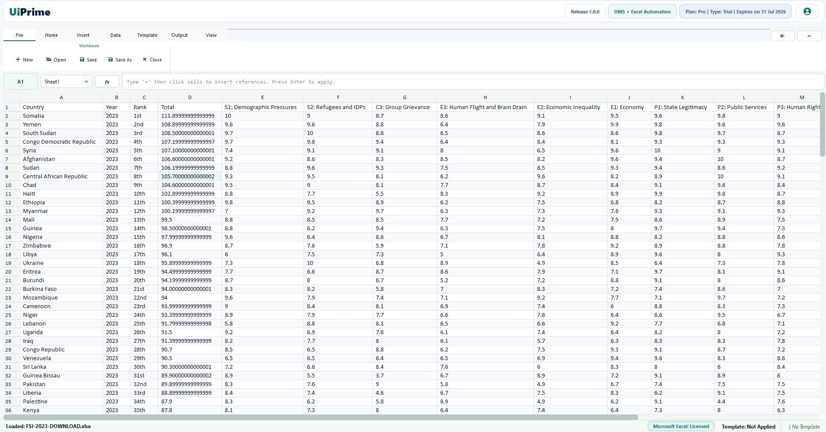This screenshot has width=826, height=432.
Task: Open the Output tab
Action: 179,35
